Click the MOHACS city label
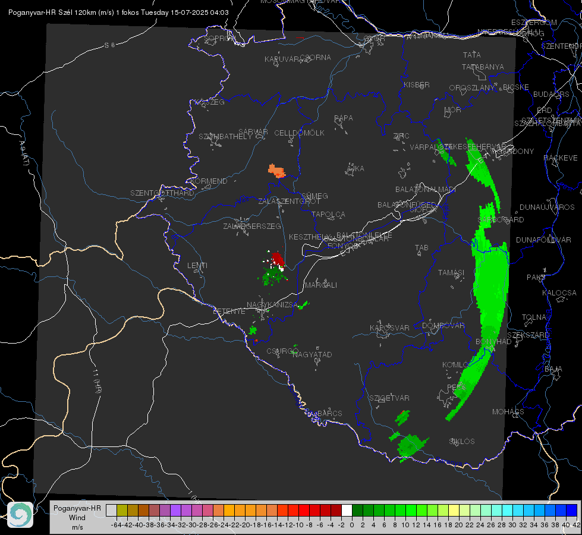 pyautogui.click(x=508, y=412)
